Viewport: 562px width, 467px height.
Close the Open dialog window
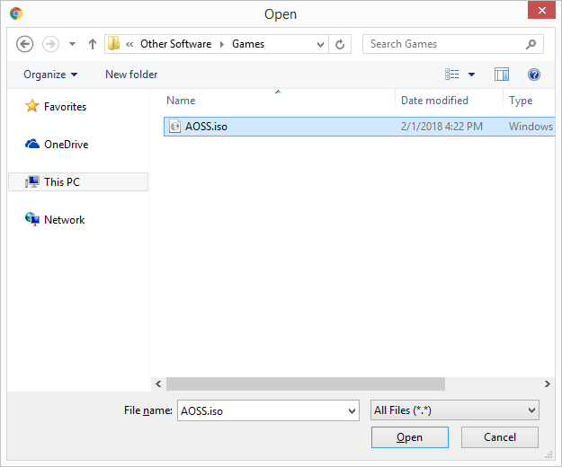point(541,10)
